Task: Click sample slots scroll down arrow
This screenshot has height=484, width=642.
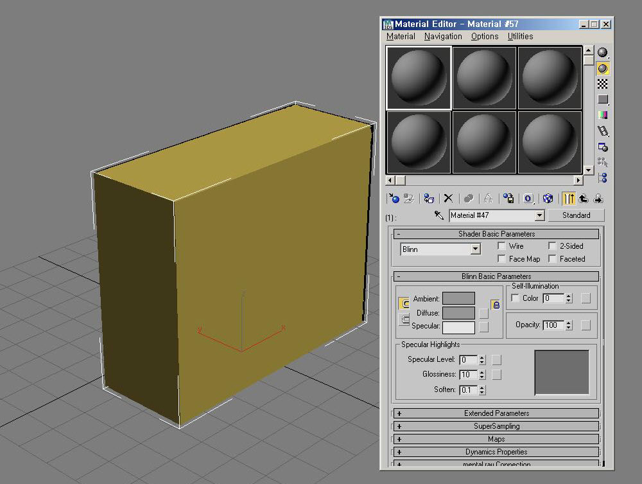Action: point(588,170)
